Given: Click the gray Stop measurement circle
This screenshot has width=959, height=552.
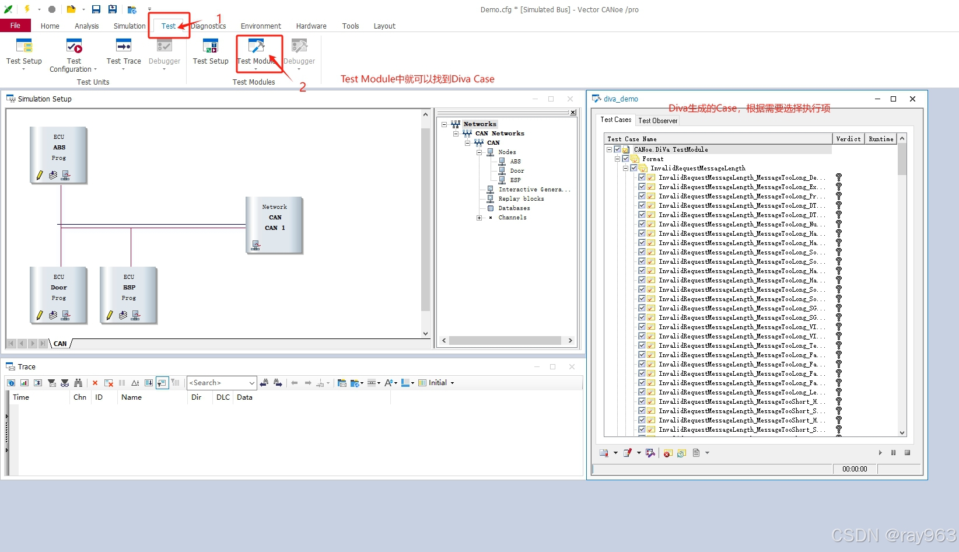Looking at the screenshot, I should [x=52, y=9].
